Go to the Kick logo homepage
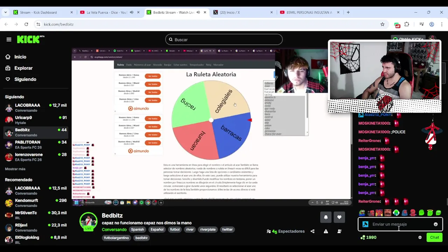The width and height of the screenshot is (448, 252). coord(31,39)
